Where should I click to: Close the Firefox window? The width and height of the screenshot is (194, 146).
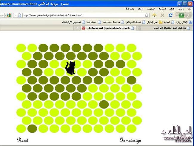point(190,4)
